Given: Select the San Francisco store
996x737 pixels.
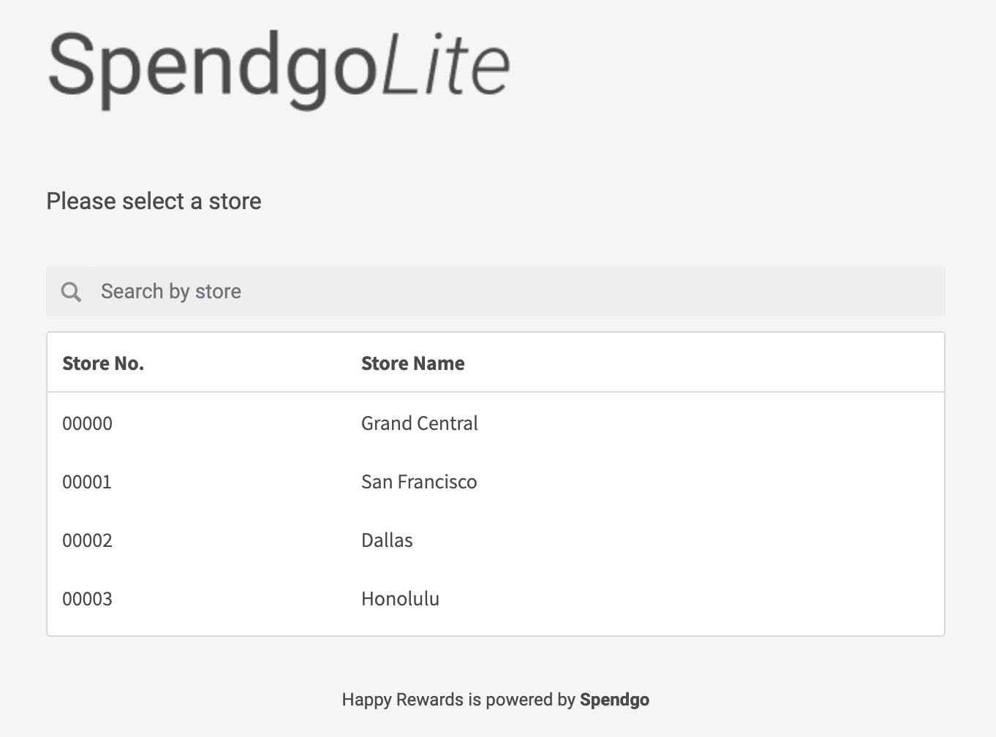Looking at the screenshot, I should pyautogui.click(x=418, y=482).
